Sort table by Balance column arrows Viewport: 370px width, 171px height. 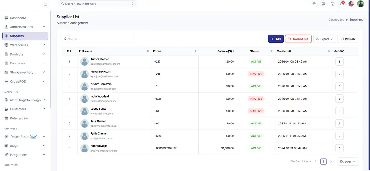233,51
